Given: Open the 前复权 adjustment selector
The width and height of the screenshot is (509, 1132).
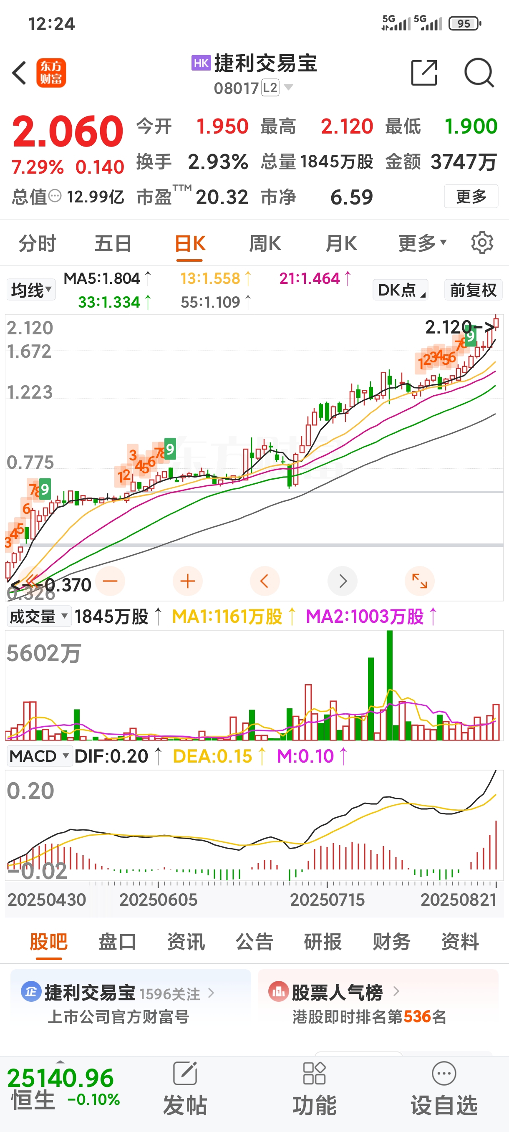Looking at the screenshot, I should pos(474,290).
